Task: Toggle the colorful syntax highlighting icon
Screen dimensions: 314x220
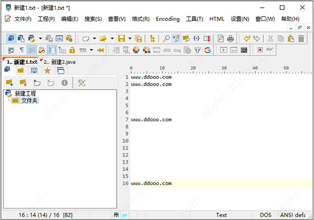Action: click(41, 50)
